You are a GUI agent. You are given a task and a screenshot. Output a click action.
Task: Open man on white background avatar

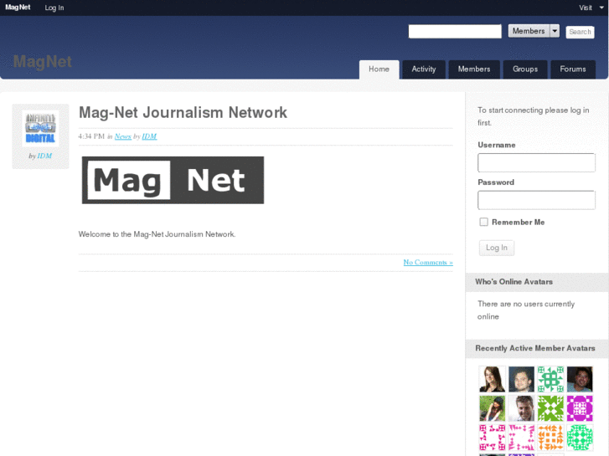pos(521,408)
